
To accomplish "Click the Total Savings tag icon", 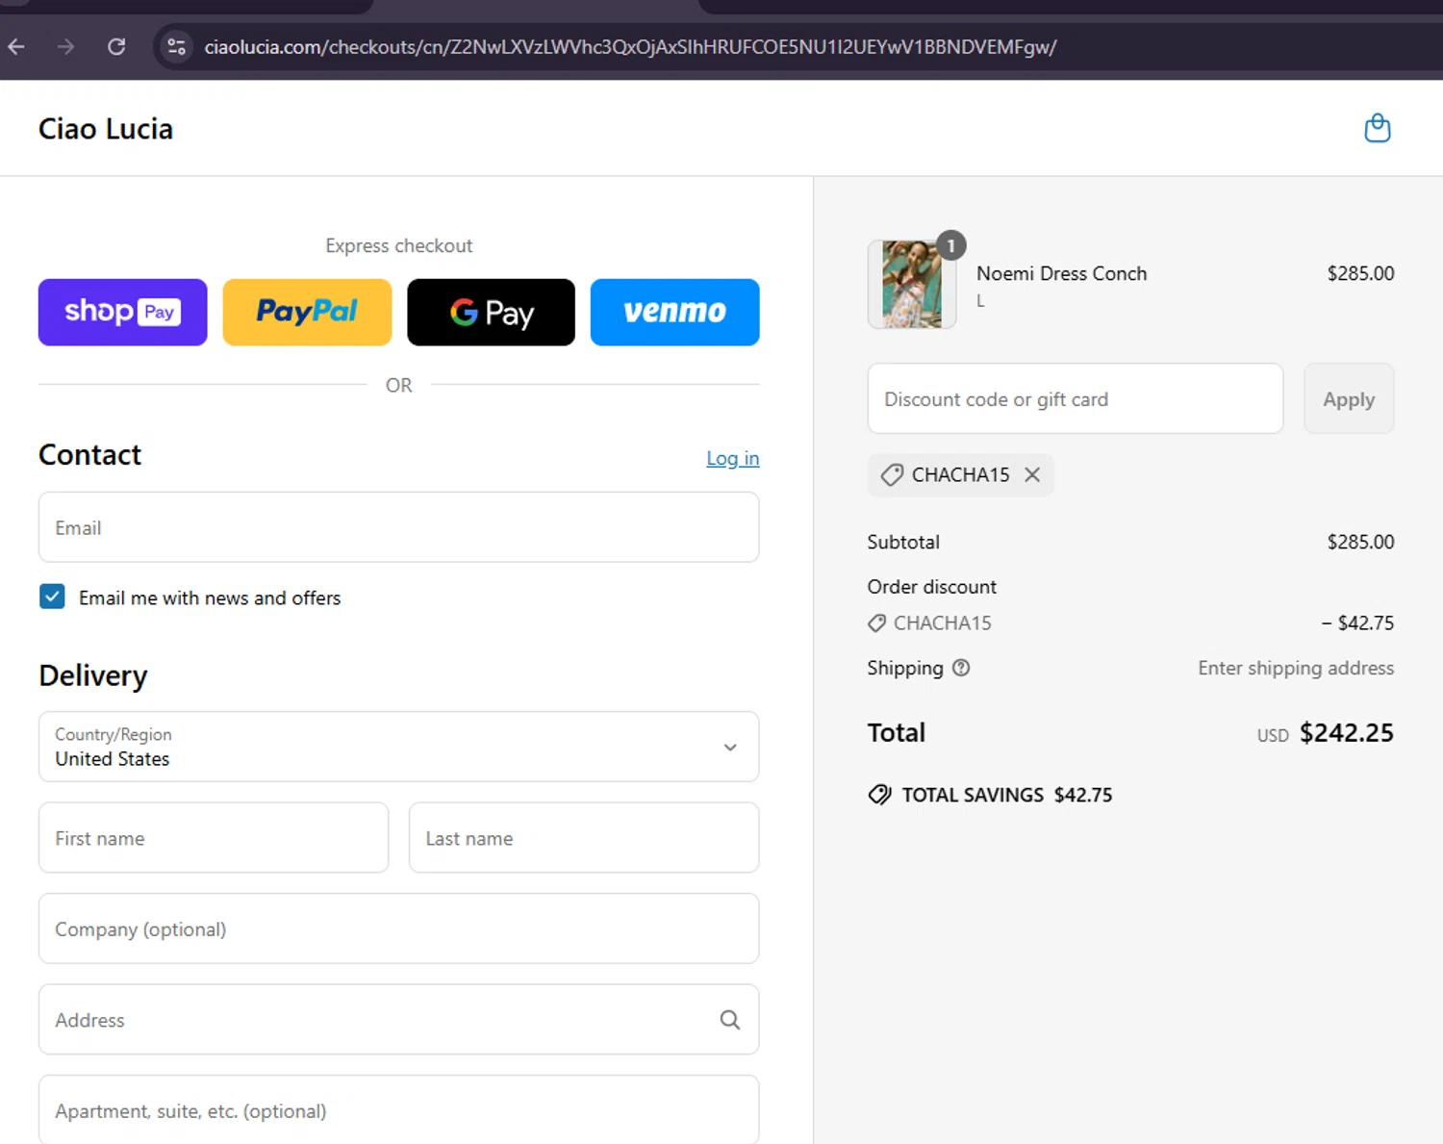I will click(x=879, y=795).
